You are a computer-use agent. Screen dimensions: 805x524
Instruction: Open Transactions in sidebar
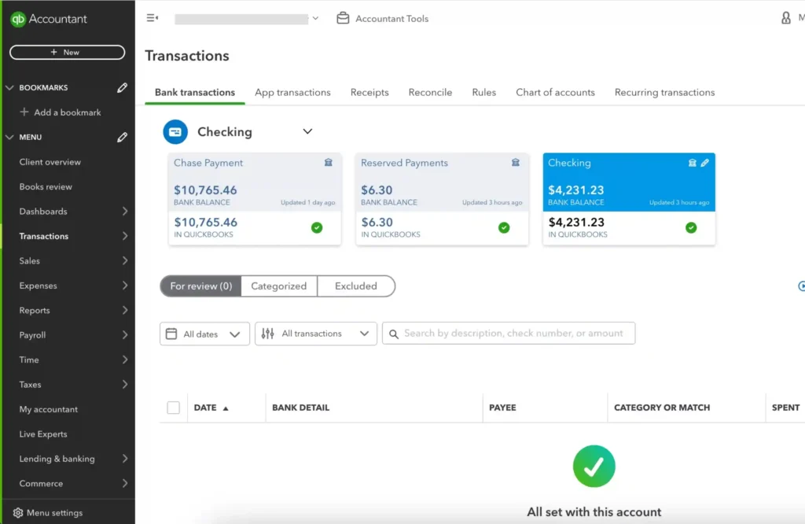click(44, 236)
